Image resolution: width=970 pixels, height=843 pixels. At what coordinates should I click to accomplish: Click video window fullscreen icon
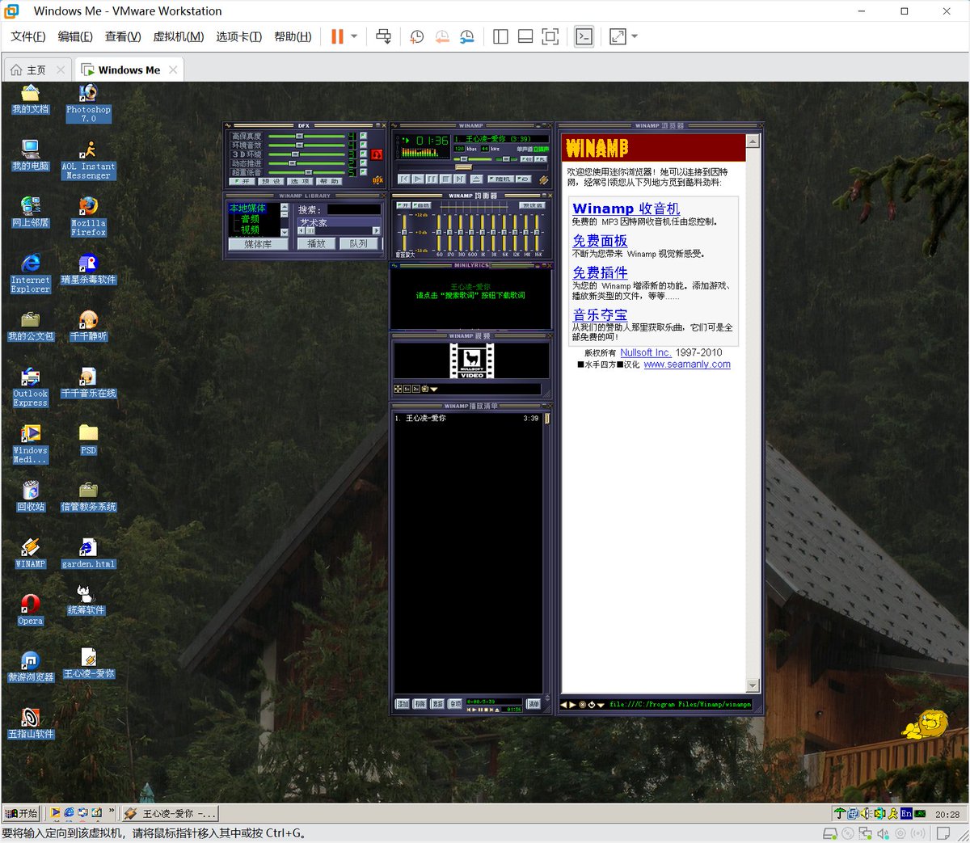pyautogui.click(x=398, y=389)
